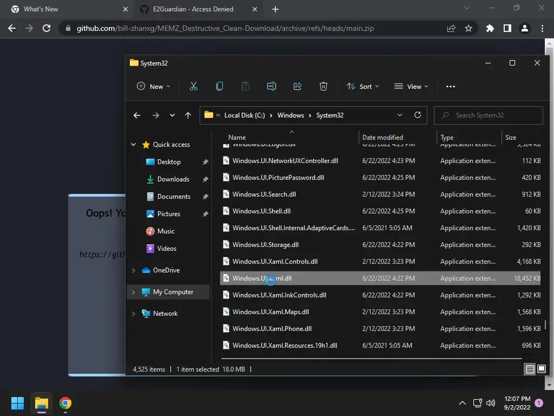Refresh the System32 folder view
The width and height of the screenshot is (554, 416).
pyautogui.click(x=418, y=115)
